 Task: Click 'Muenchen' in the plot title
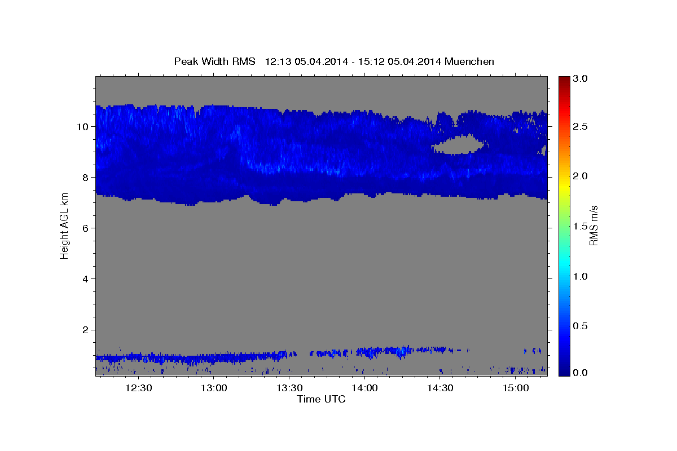[x=469, y=61]
